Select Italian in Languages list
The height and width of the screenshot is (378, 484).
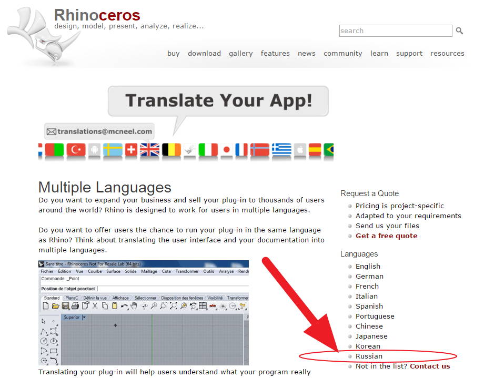tap(367, 296)
